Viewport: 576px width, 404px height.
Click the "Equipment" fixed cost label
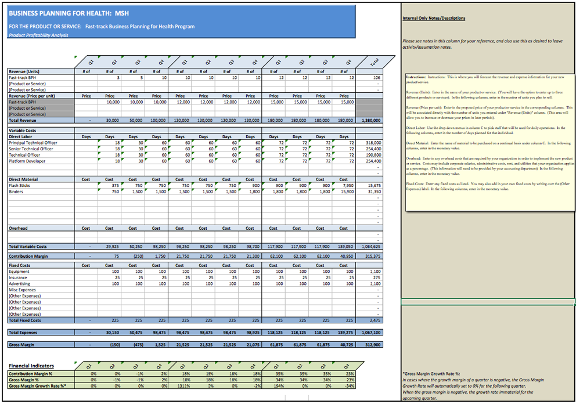pos(19,272)
